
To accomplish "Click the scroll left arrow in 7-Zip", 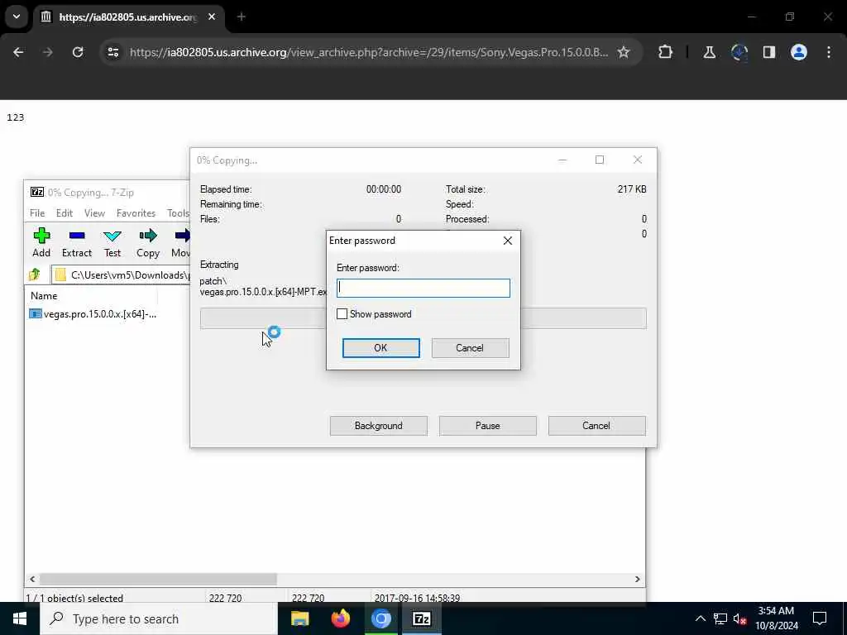I will tap(32, 579).
